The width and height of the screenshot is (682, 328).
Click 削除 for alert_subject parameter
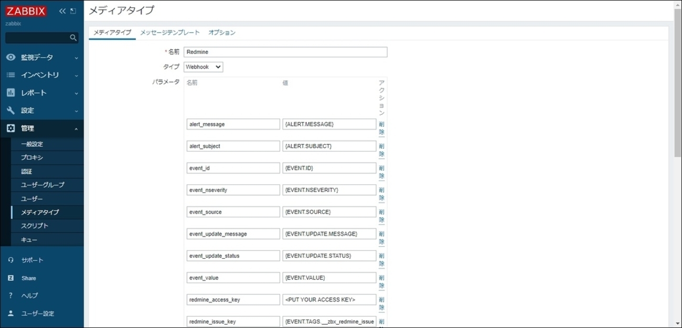coord(381,150)
